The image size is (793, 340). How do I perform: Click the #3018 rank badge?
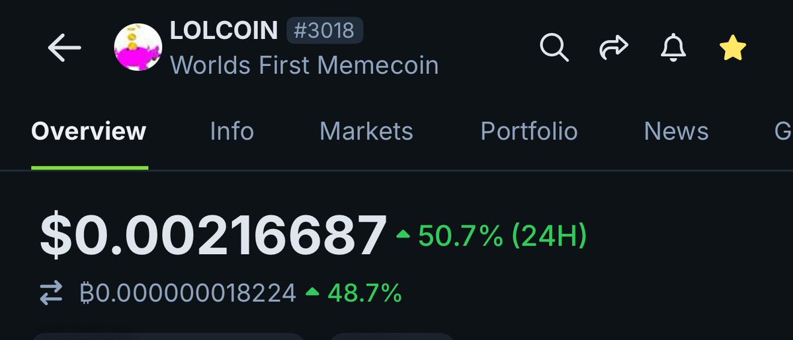pyautogui.click(x=325, y=30)
